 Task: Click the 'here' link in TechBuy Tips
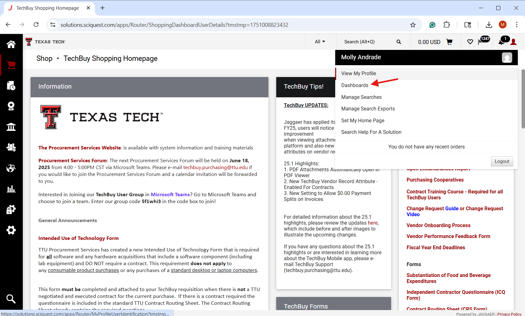pos(373,223)
